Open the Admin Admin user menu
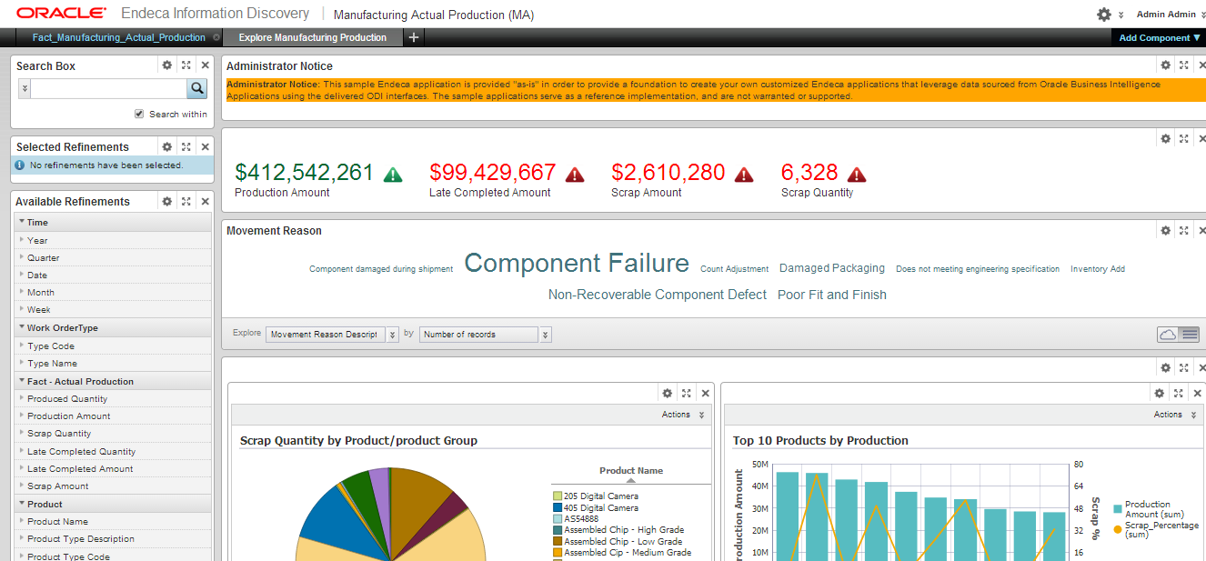 click(x=1170, y=15)
